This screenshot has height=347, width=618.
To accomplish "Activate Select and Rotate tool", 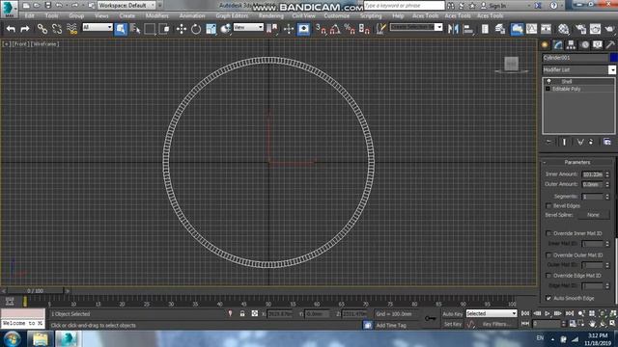I will tap(196, 29).
